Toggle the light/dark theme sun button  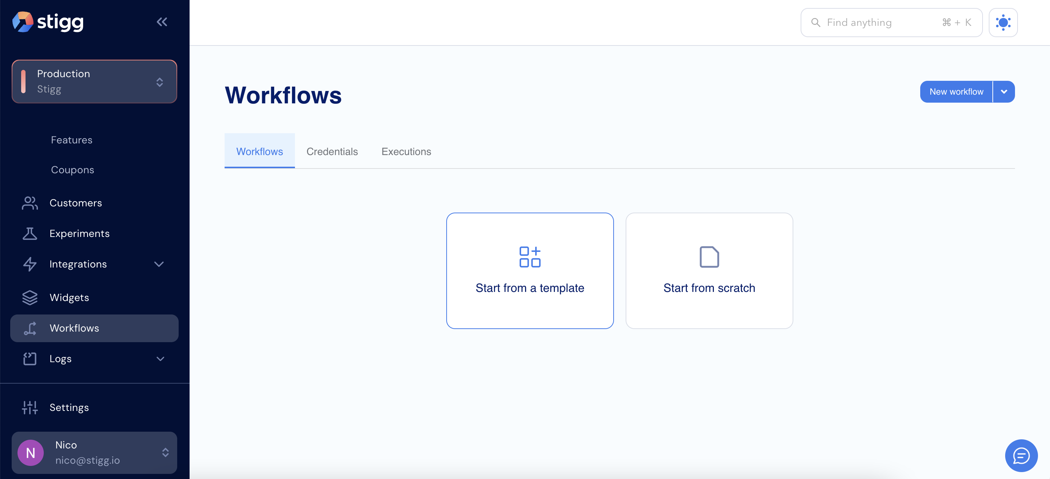coord(1003,23)
